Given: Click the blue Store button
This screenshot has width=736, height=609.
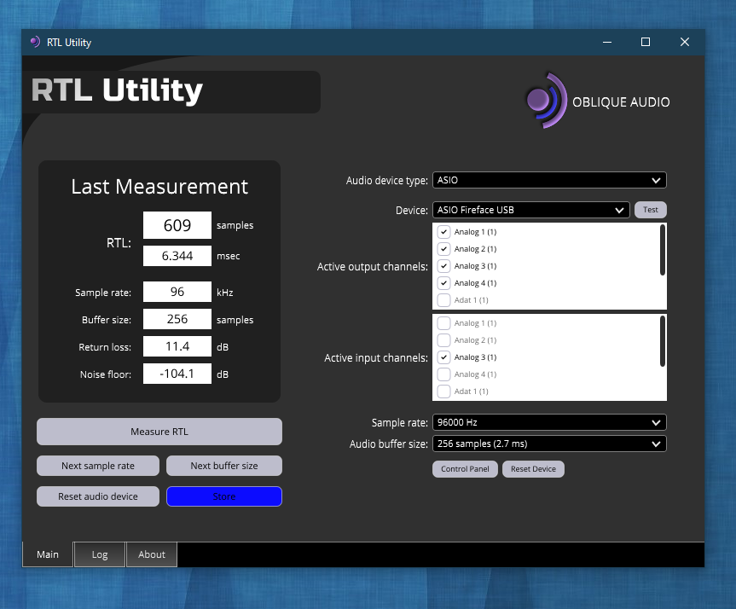Looking at the screenshot, I should pyautogui.click(x=224, y=496).
